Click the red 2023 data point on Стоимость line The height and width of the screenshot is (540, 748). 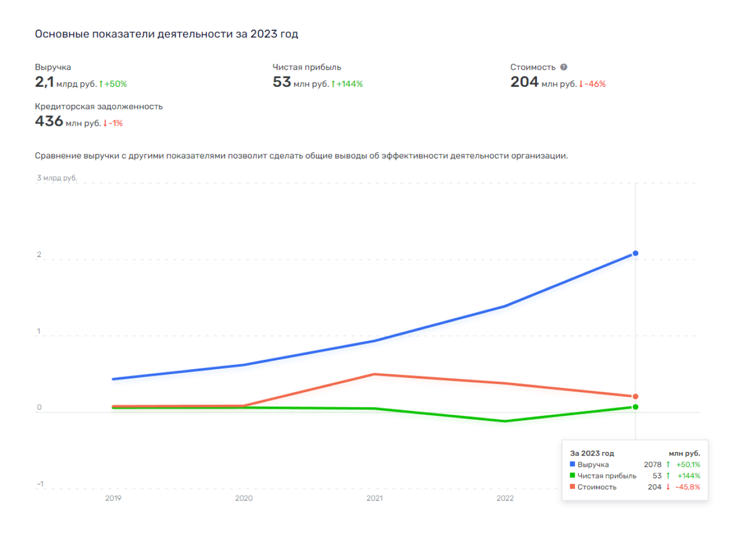tap(635, 397)
